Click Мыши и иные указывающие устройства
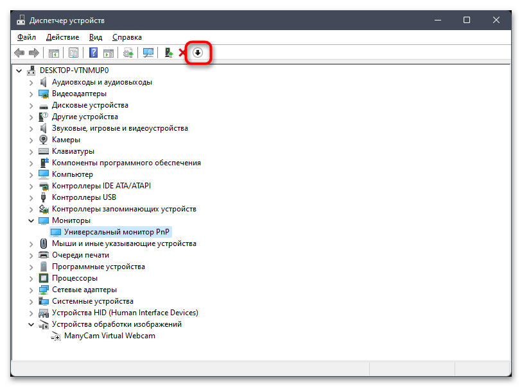Image resolution: width=522 pixels, height=387 pixels. [124, 243]
